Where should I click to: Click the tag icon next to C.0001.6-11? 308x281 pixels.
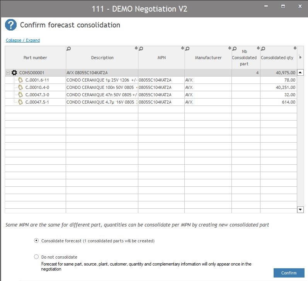21,80
